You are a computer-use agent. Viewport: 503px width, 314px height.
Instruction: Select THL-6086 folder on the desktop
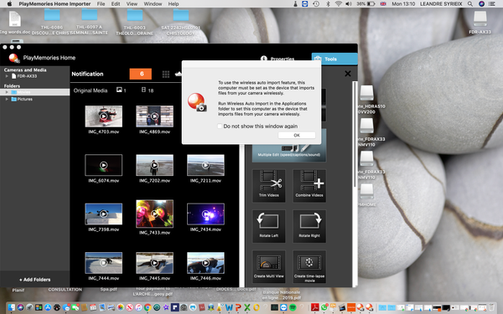(x=52, y=22)
